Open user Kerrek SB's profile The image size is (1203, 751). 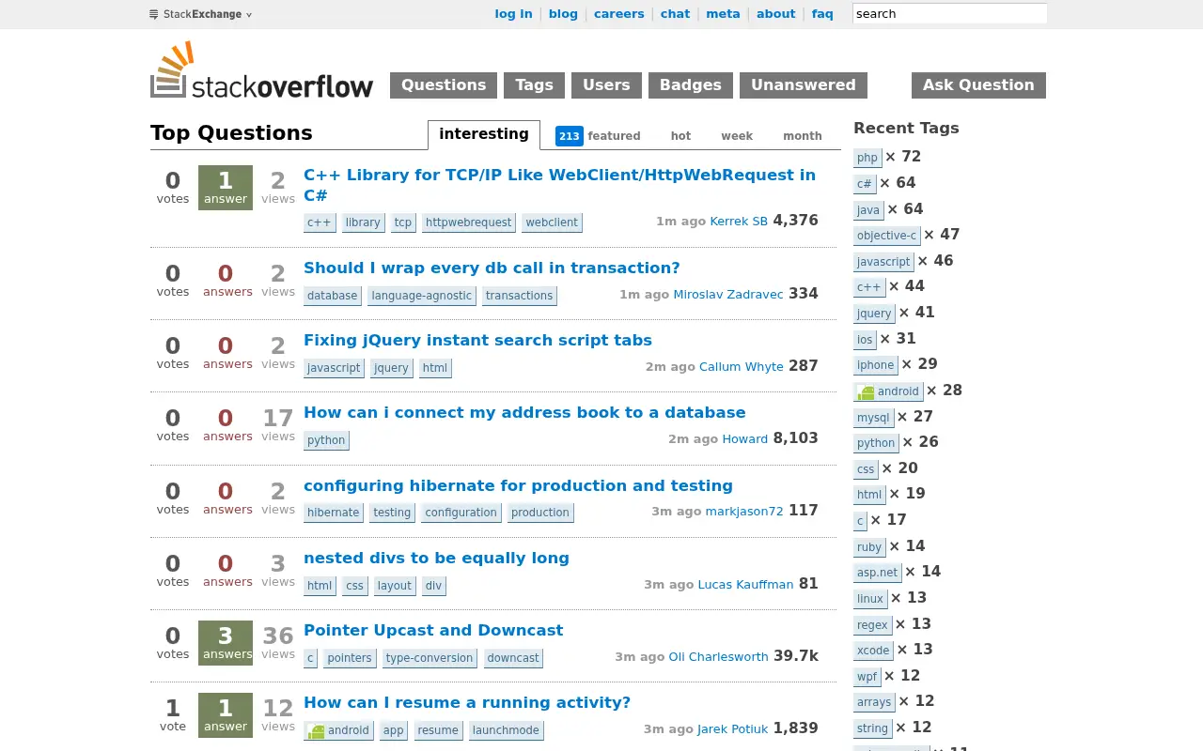click(x=739, y=222)
